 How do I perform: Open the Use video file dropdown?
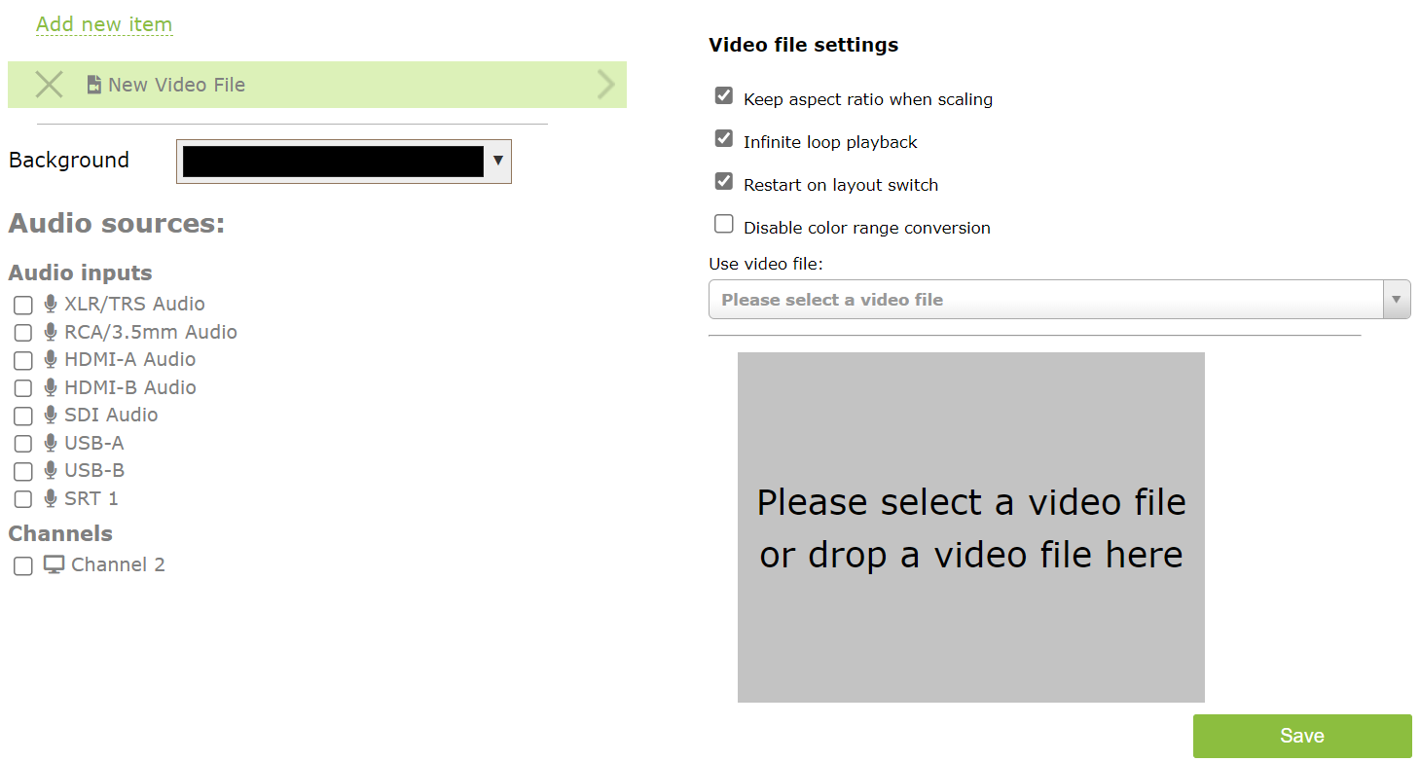1059,300
